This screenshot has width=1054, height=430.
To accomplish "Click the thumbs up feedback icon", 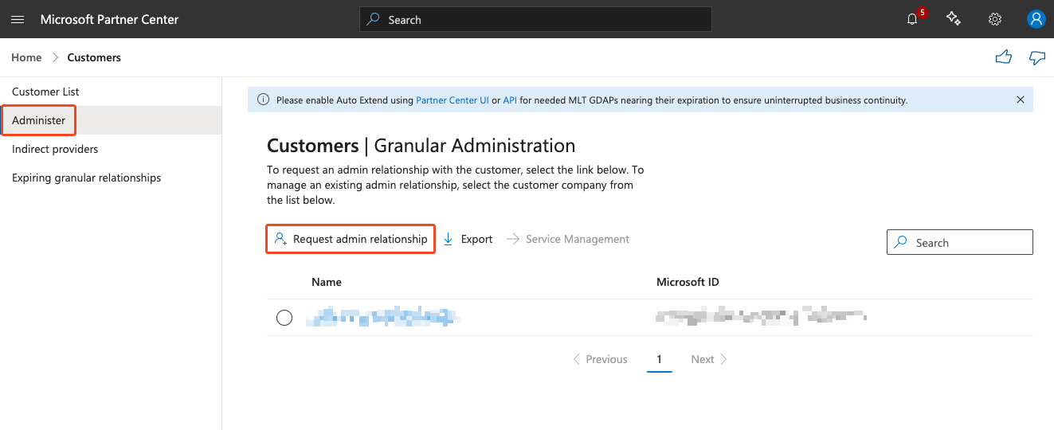I will pos(1004,57).
